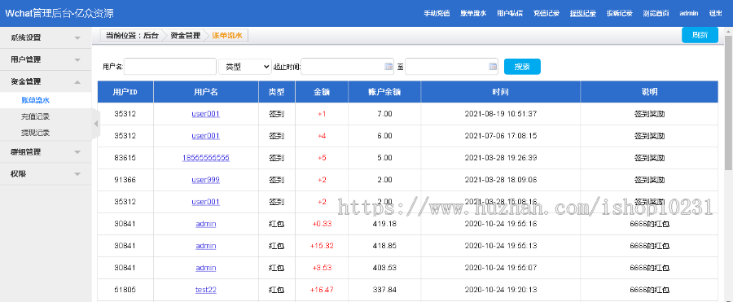
Task: Click the 搜索 search button
Action: 522,67
